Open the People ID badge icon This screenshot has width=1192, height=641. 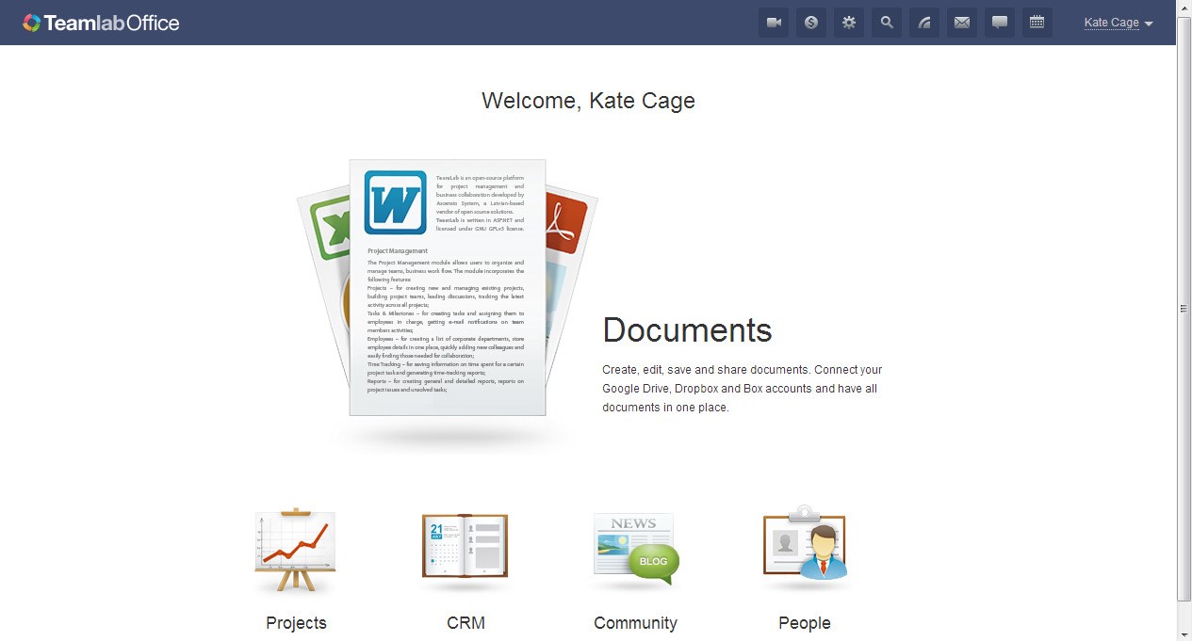pos(805,543)
